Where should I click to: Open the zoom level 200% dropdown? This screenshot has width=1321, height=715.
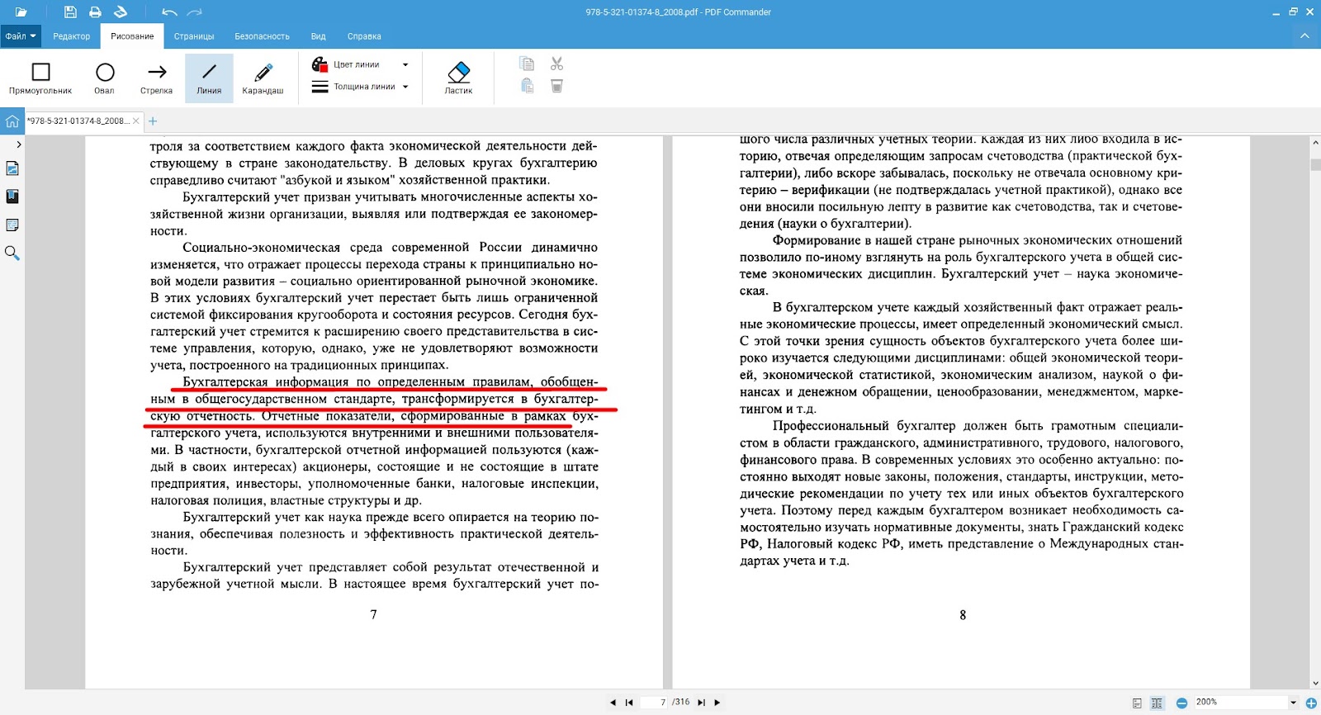coord(1293,703)
